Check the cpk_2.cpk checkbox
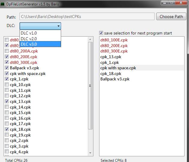This screenshot has width=189, height=162. (x=7, y=140)
